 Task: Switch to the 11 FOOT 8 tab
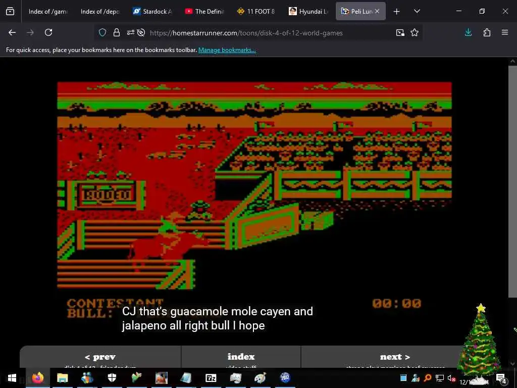[256, 12]
